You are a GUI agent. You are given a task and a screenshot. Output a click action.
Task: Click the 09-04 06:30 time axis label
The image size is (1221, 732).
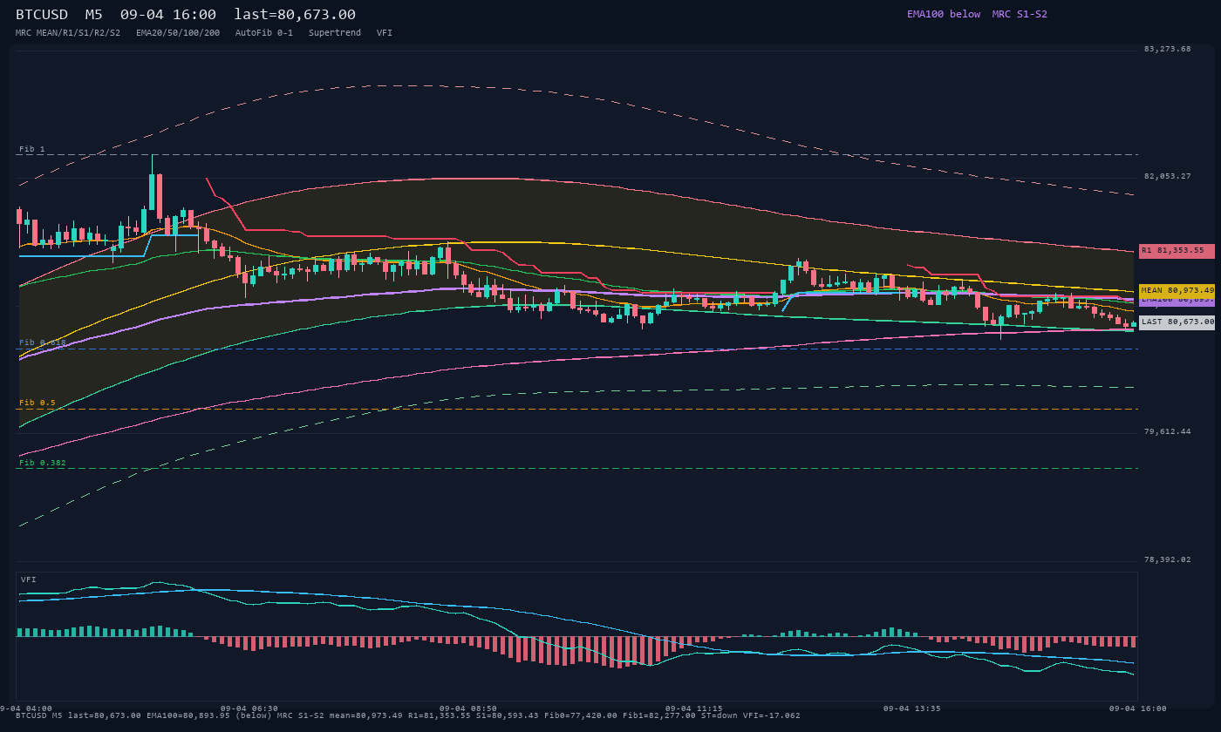click(249, 708)
